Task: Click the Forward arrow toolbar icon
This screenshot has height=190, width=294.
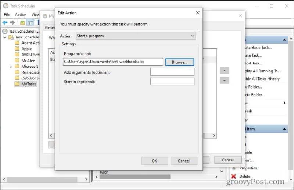Action: pos(12,23)
